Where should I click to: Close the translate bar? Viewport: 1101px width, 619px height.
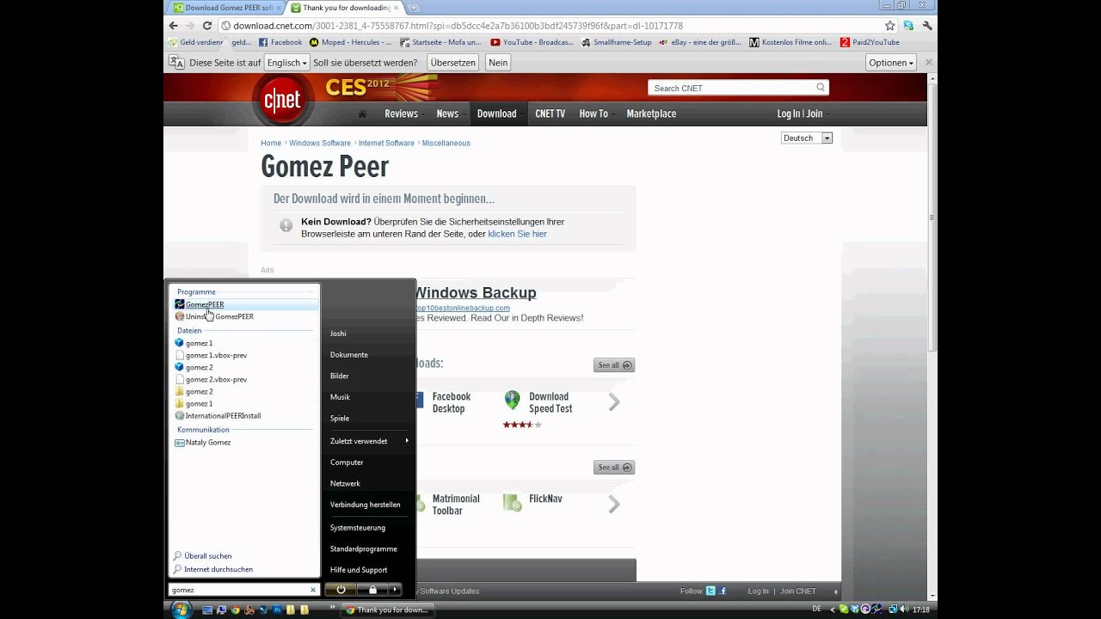[928, 63]
